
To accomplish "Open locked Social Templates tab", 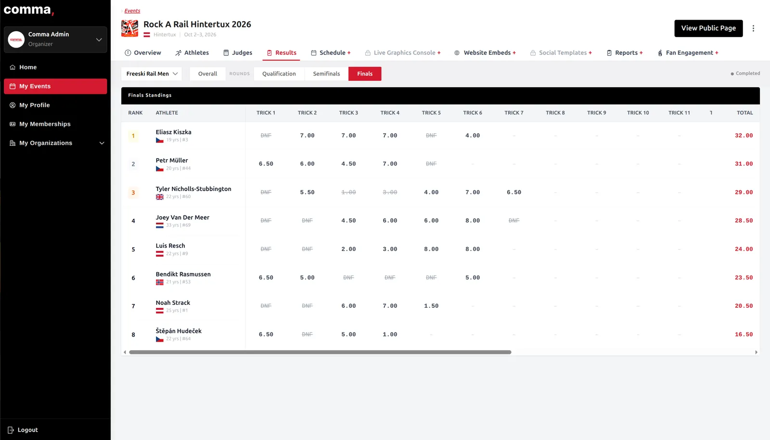I will [x=561, y=53].
